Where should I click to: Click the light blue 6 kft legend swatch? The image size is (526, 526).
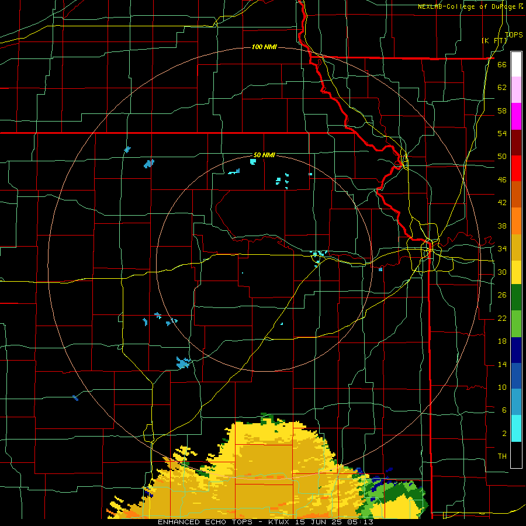[x=516, y=402]
